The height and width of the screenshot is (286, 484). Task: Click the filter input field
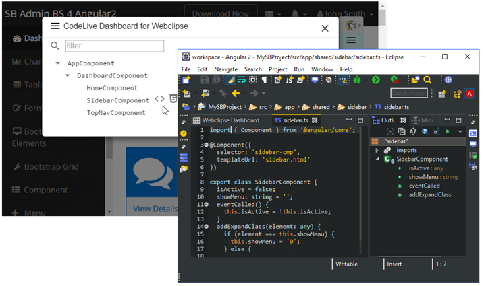[x=114, y=46]
